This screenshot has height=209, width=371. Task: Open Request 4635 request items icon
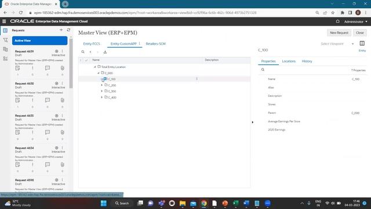tap(17, 132)
